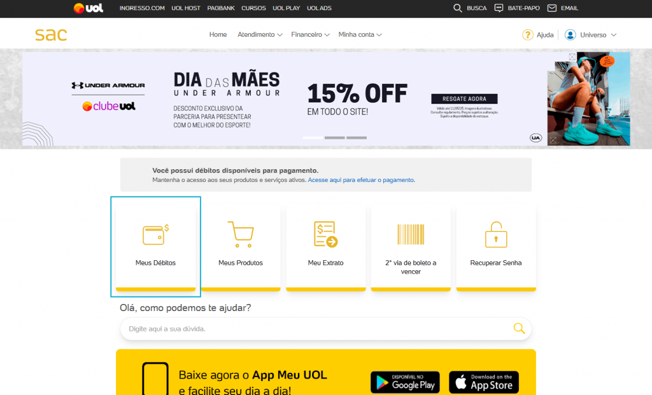Click the sneaker photo in the banner

point(588,99)
